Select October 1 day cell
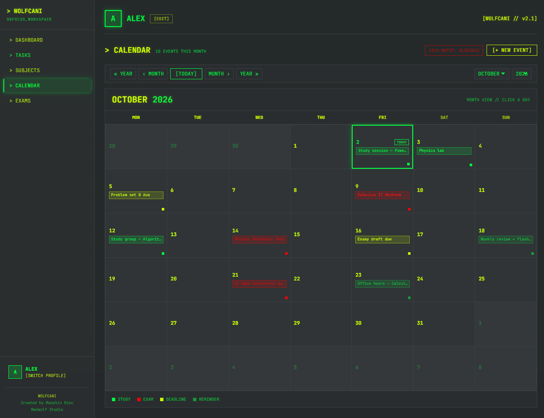This screenshot has height=418, width=544. click(321, 147)
